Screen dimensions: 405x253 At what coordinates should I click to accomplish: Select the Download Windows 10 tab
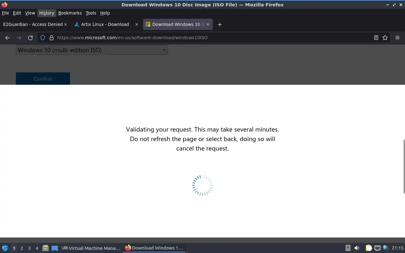[x=178, y=24]
